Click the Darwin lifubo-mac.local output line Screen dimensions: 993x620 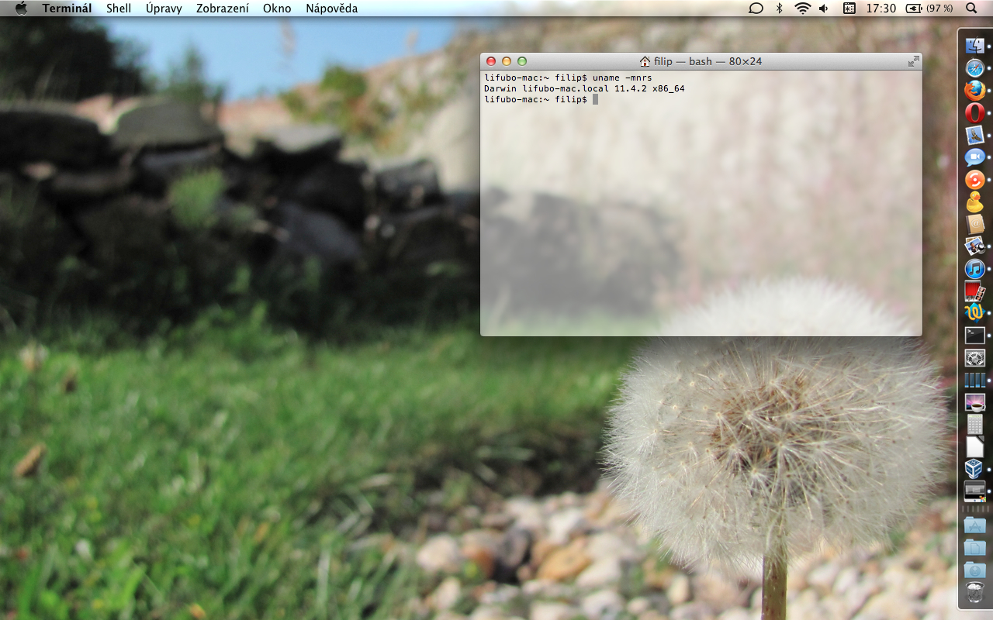point(584,88)
